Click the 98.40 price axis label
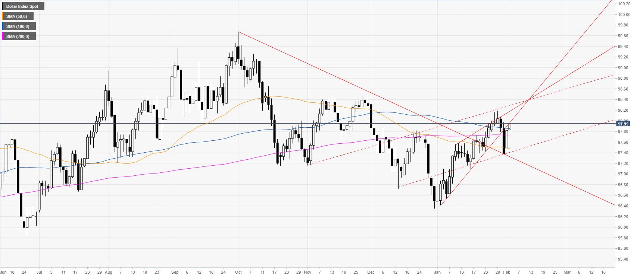Viewport: 637px width, 277px height. (623, 99)
